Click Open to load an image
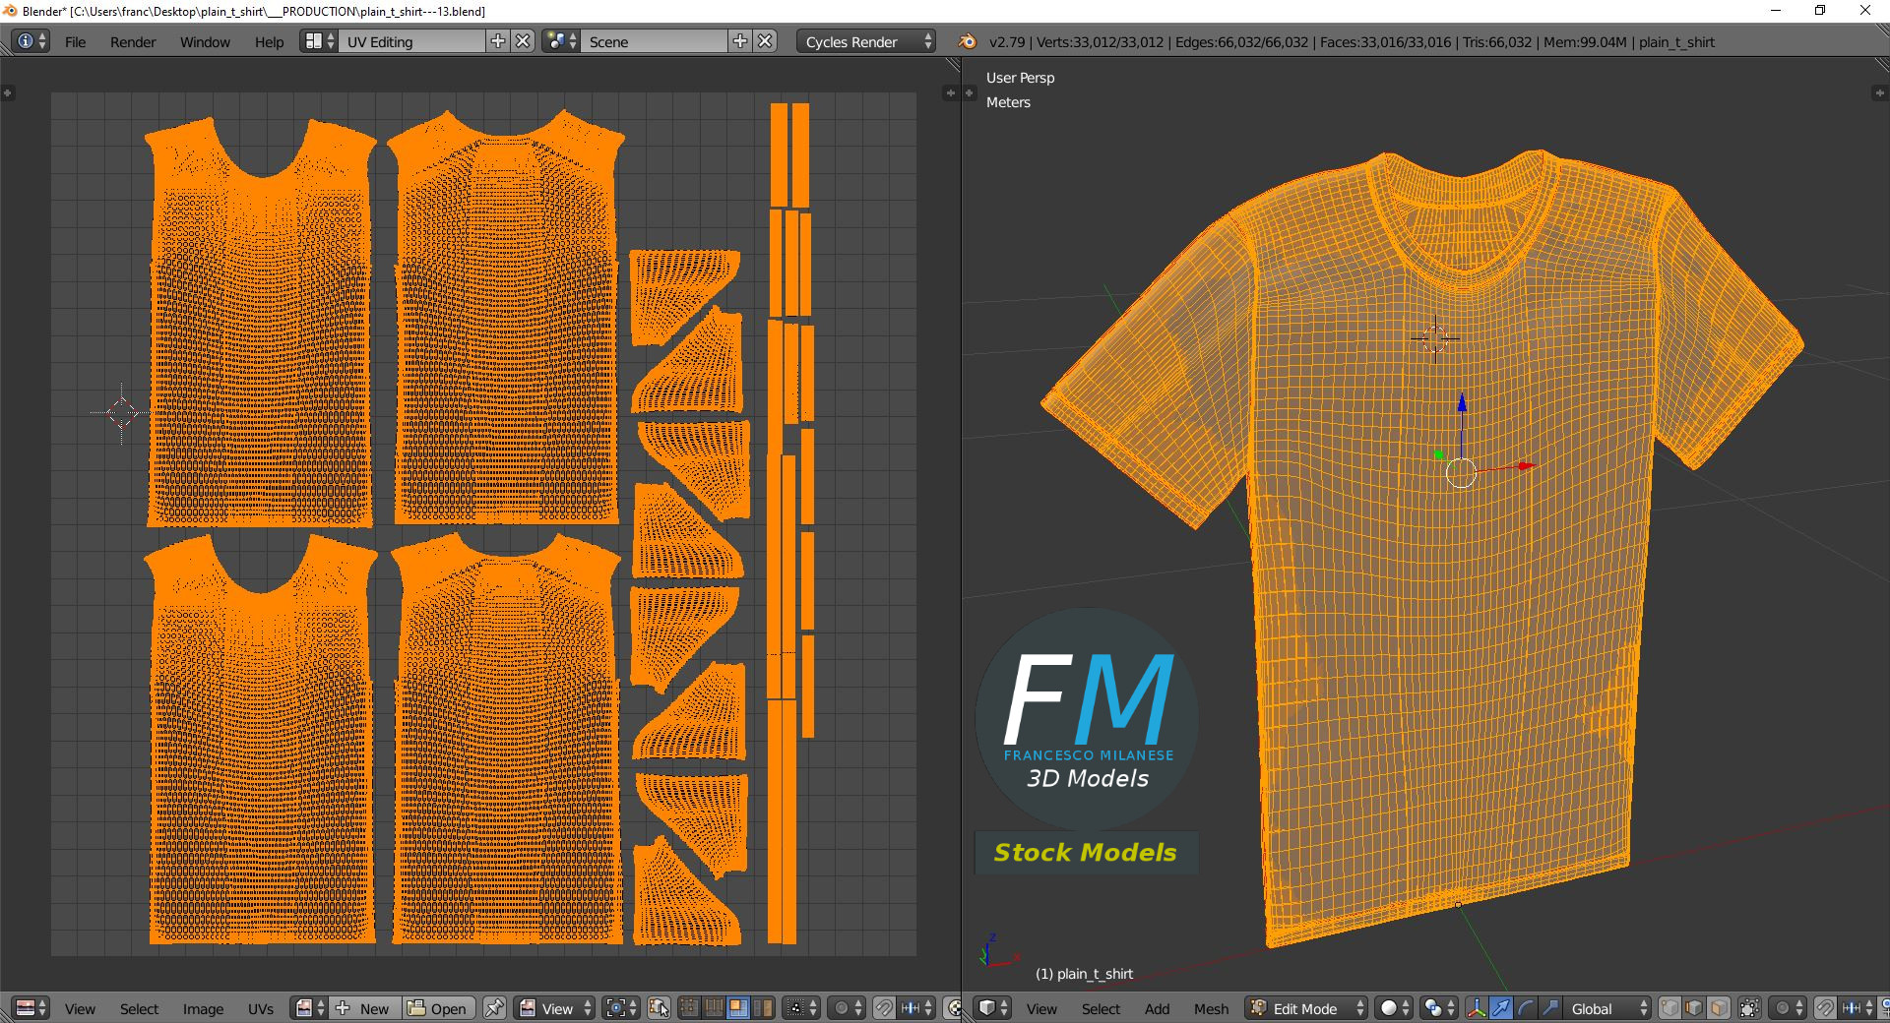The image size is (1890, 1023). point(438,1008)
